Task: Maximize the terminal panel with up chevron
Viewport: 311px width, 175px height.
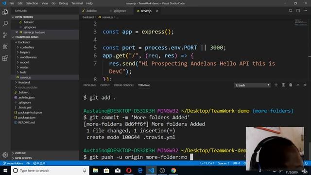Action: click(x=298, y=85)
